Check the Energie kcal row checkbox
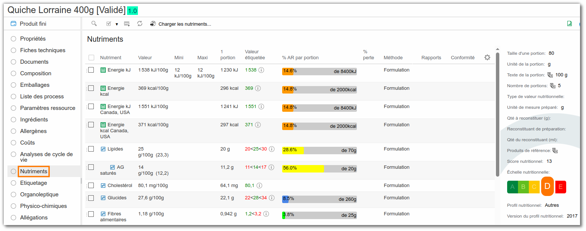This screenshot has width=586, height=231. click(x=91, y=88)
